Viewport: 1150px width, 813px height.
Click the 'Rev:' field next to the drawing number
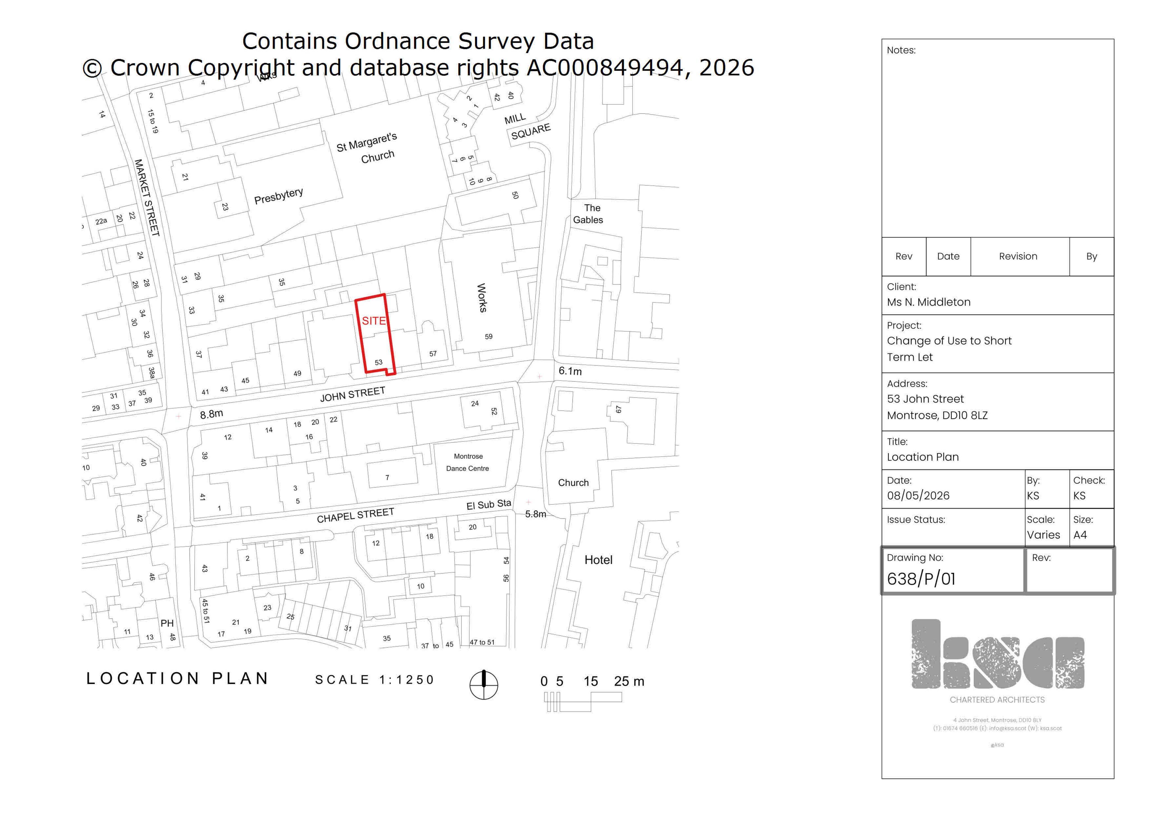coord(1069,571)
